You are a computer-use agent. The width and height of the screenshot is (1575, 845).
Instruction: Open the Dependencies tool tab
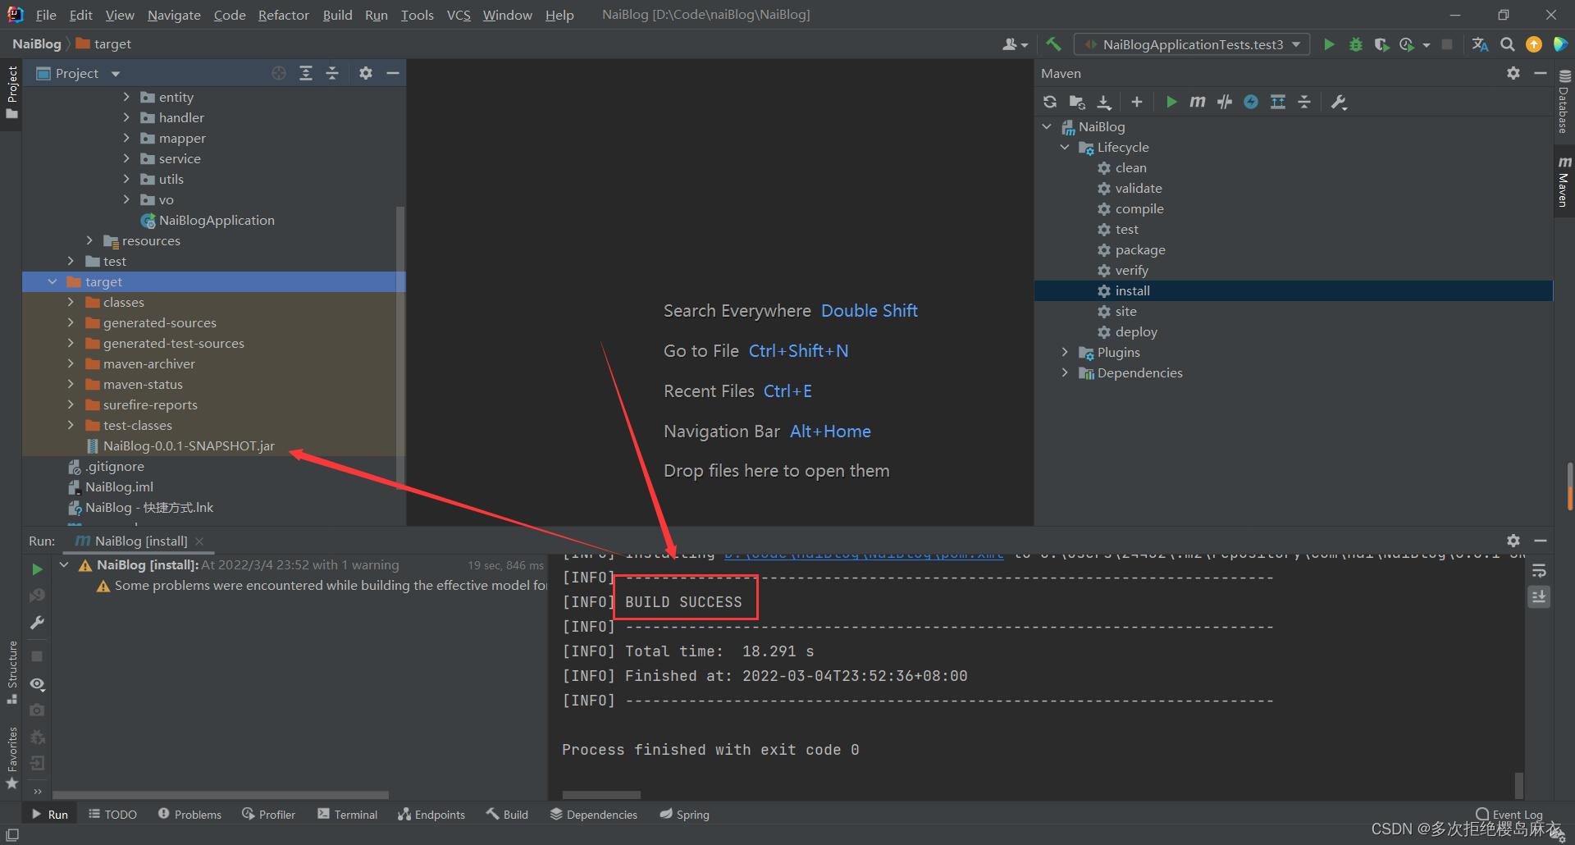coord(593,815)
